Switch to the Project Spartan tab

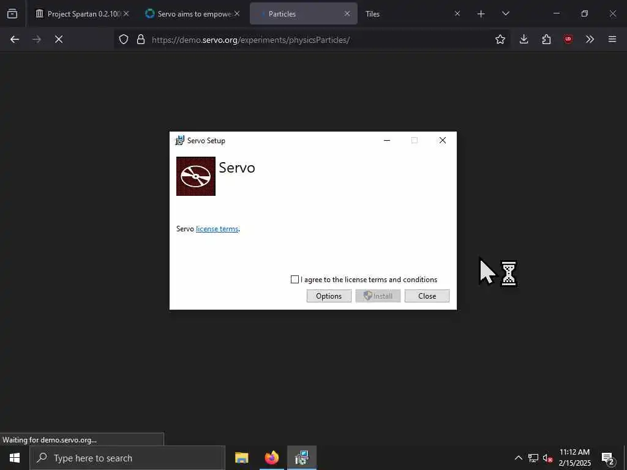83,13
